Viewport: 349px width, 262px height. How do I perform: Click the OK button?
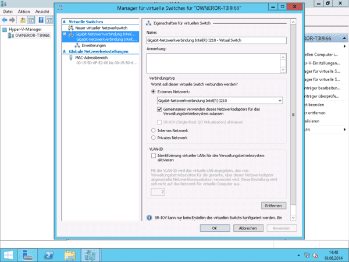tap(215, 228)
